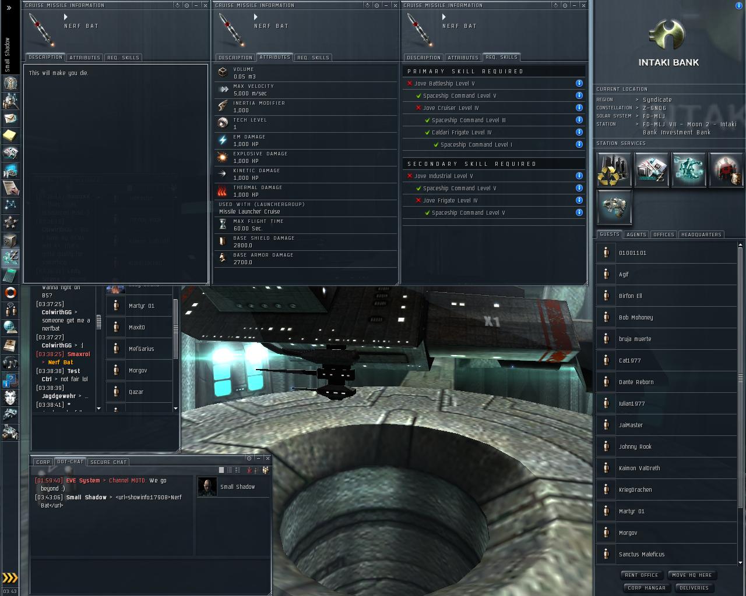Viewport: 746px width, 596px height.
Task: Pin the Dot-Chat window
Action: [249, 458]
